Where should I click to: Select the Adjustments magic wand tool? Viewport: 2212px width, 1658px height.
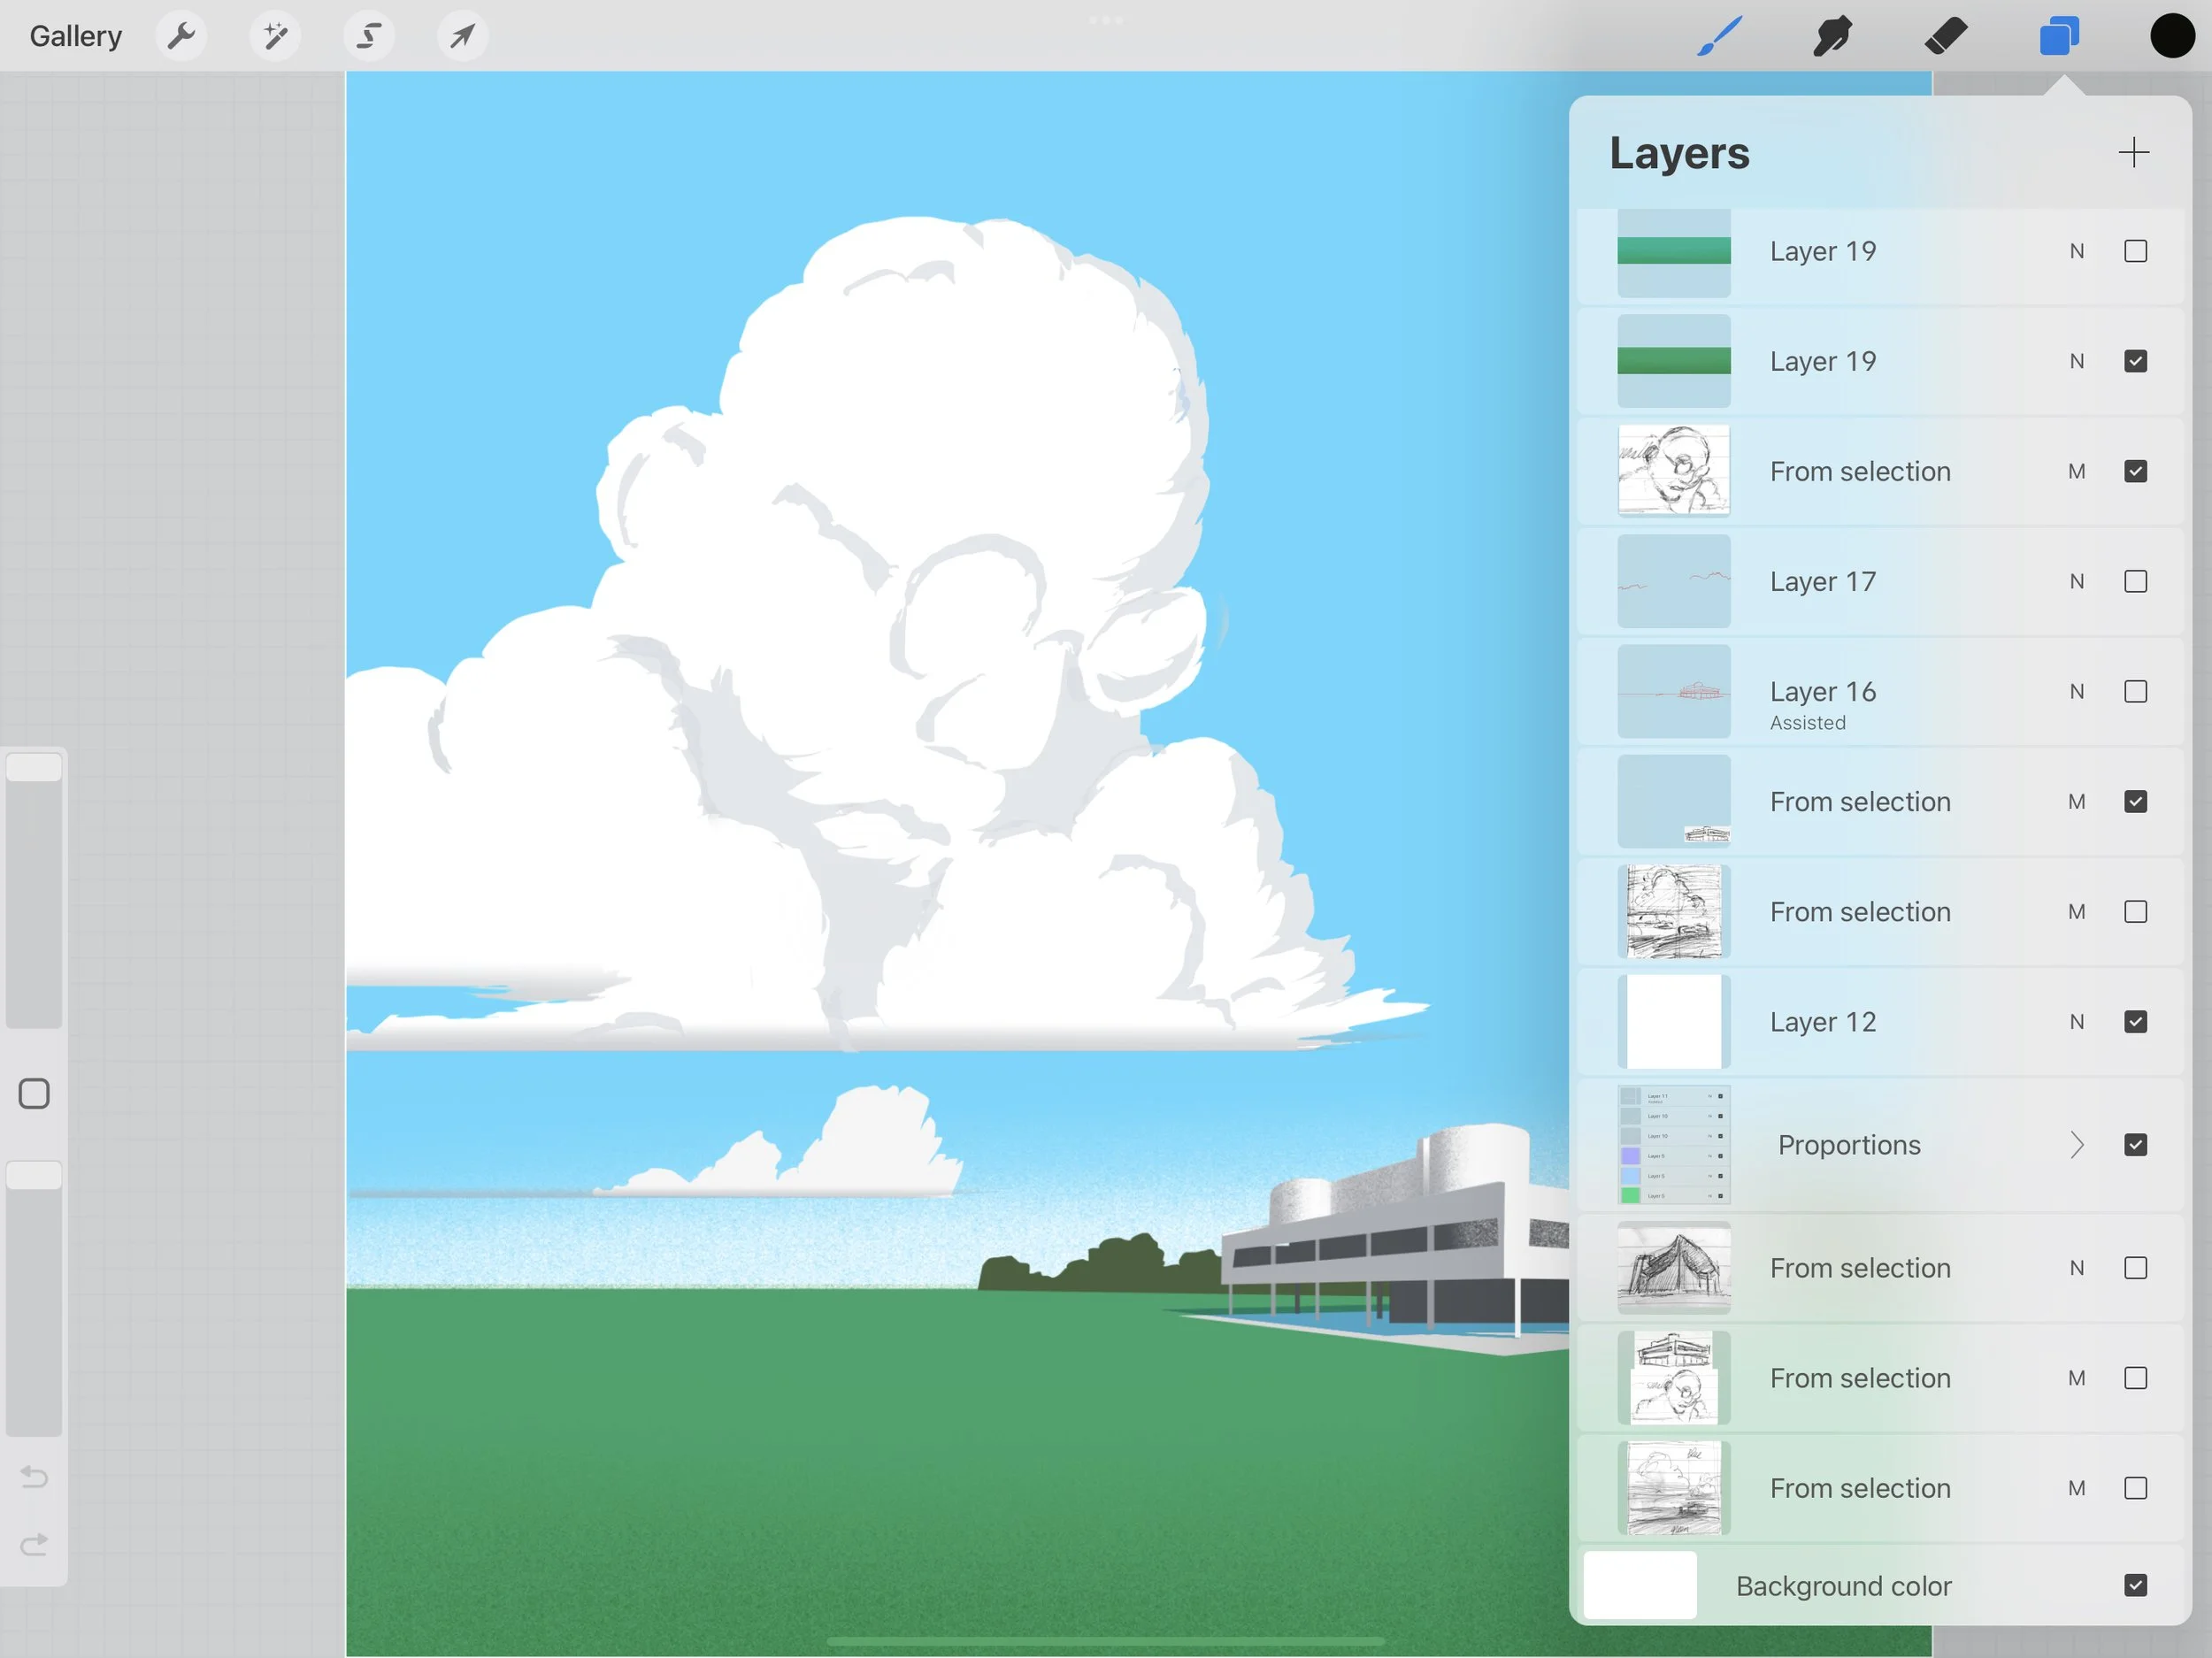tap(274, 35)
